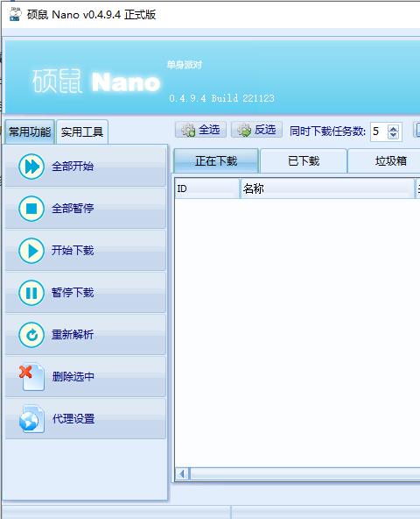
Task: Open the 垃圾箱 trash tab
Action: [x=390, y=160]
